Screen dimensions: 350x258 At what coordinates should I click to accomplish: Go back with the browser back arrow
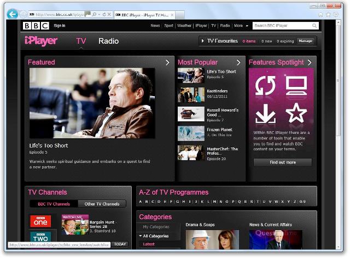point(12,14)
